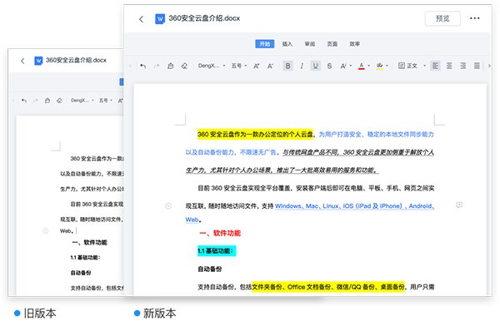Undo last action in new version toolbar
Viewport: 500px width, 321px height.
(142, 66)
